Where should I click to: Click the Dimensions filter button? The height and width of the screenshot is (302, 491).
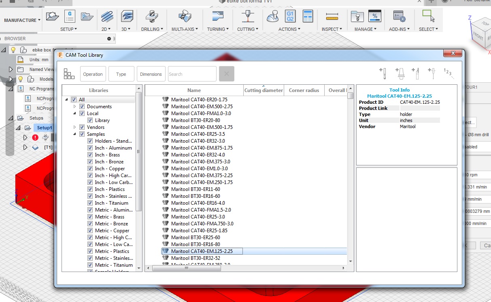(151, 74)
